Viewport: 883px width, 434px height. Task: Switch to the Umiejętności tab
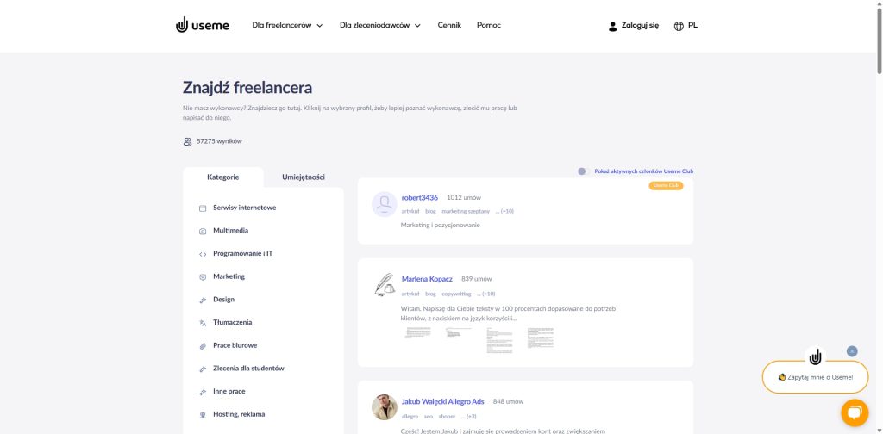304,177
